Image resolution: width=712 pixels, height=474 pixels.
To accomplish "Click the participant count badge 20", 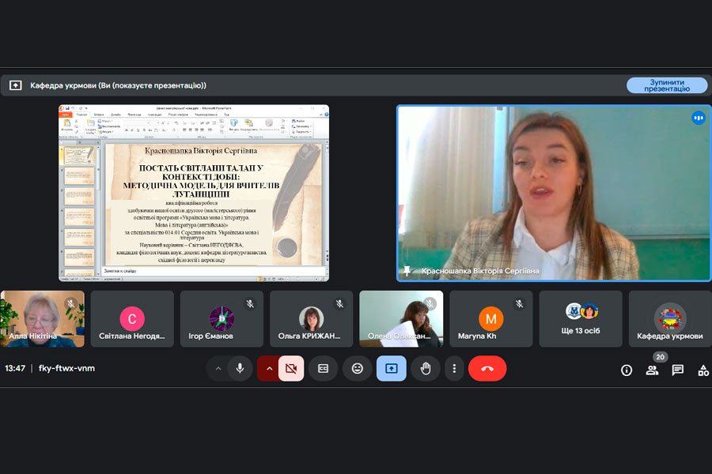I will [x=661, y=356].
